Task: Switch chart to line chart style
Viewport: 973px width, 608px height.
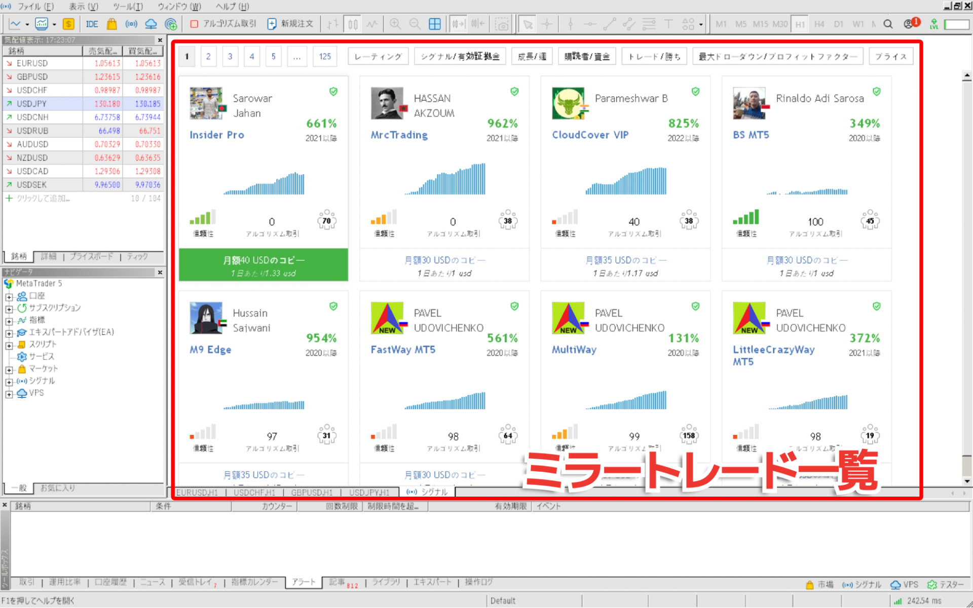Action: (x=372, y=24)
